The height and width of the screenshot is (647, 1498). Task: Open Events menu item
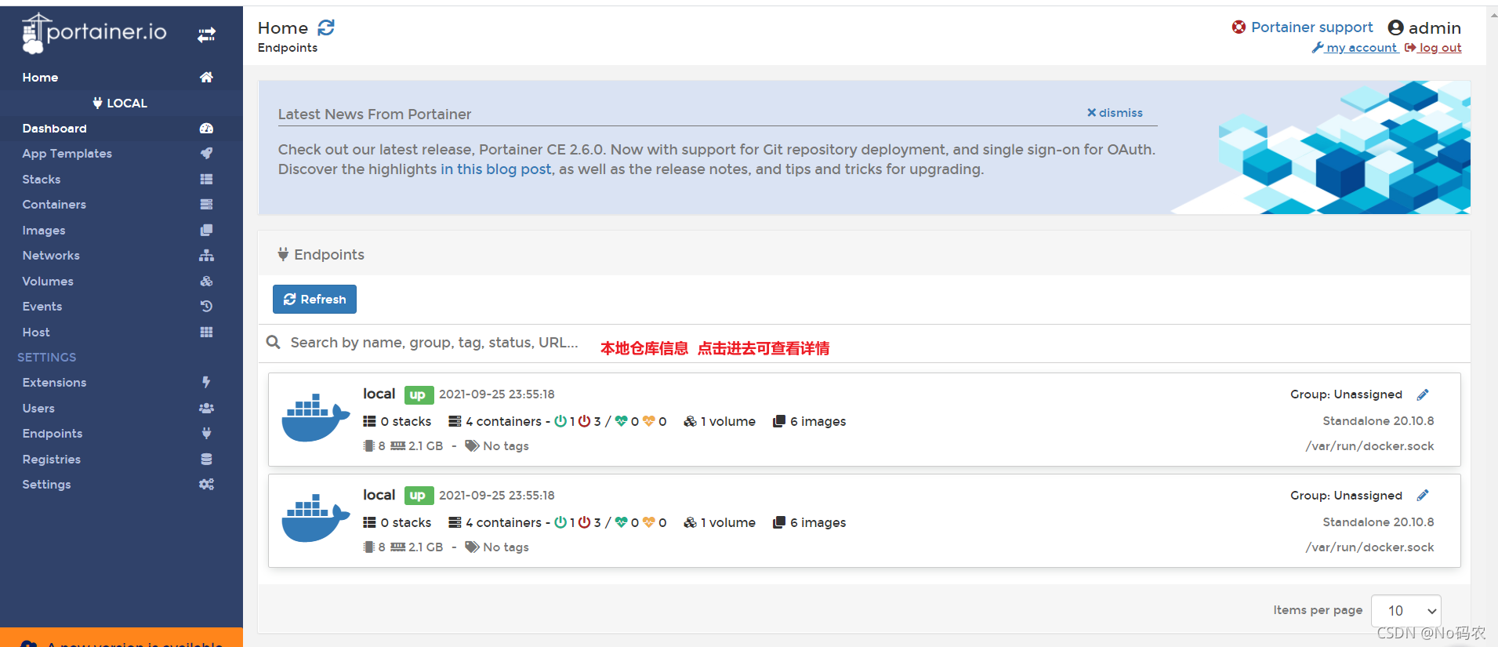(x=42, y=306)
